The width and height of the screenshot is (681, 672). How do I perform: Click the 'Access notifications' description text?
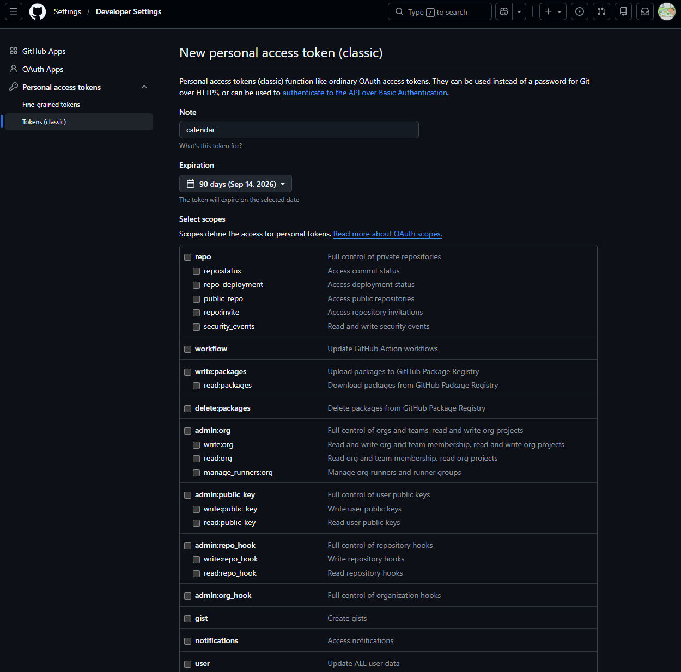tap(360, 640)
